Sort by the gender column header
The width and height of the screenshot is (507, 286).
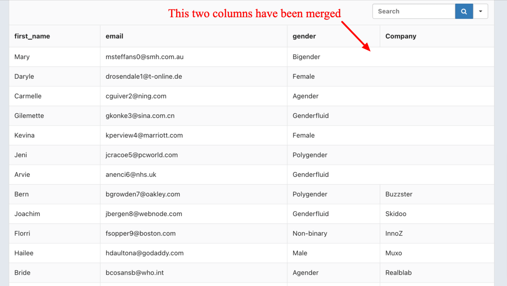304,36
